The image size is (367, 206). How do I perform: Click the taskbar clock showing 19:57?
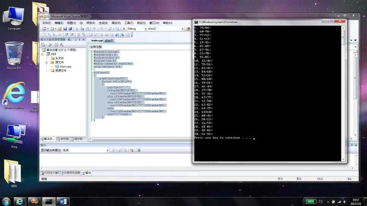[x=356, y=201]
